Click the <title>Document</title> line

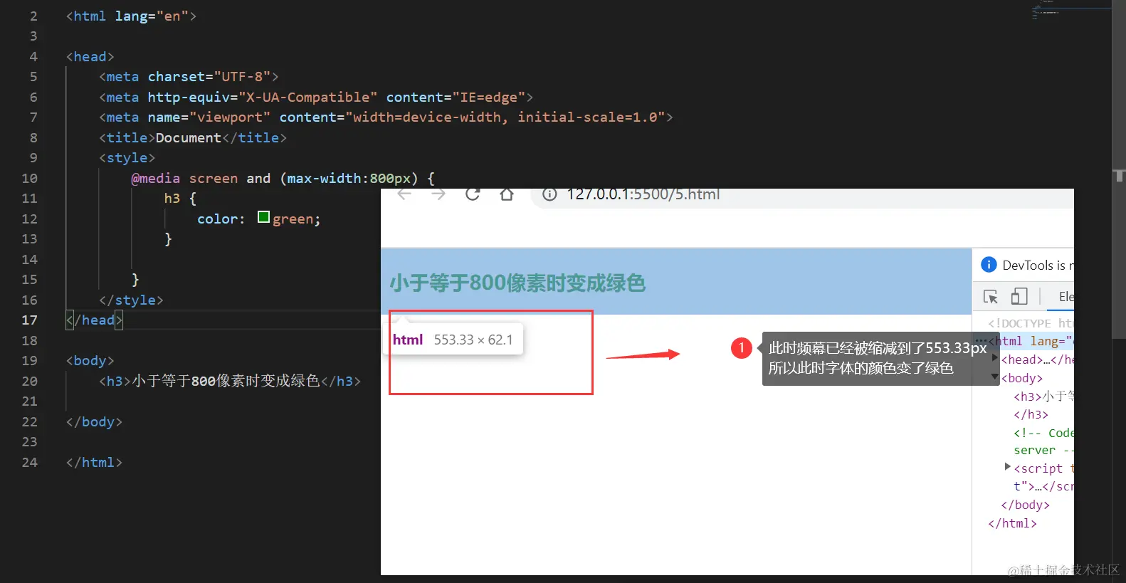click(193, 137)
